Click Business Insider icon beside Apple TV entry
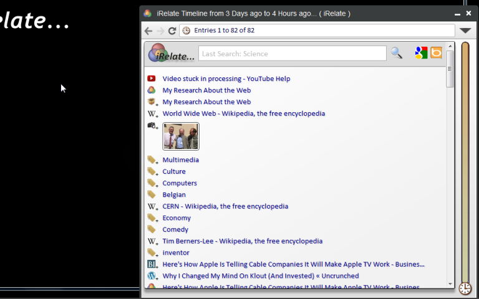 (x=152, y=264)
